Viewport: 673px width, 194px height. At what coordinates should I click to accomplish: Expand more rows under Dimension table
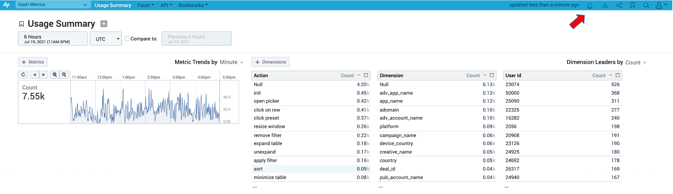click(381, 186)
